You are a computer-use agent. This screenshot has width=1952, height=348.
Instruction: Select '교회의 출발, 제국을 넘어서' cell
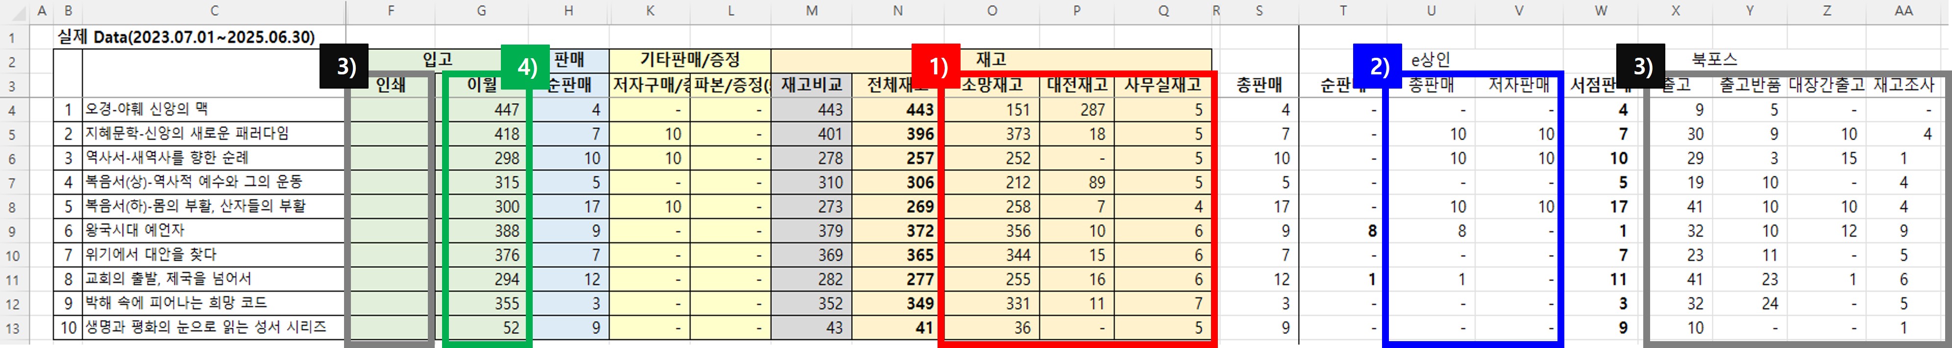(x=168, y=278)
